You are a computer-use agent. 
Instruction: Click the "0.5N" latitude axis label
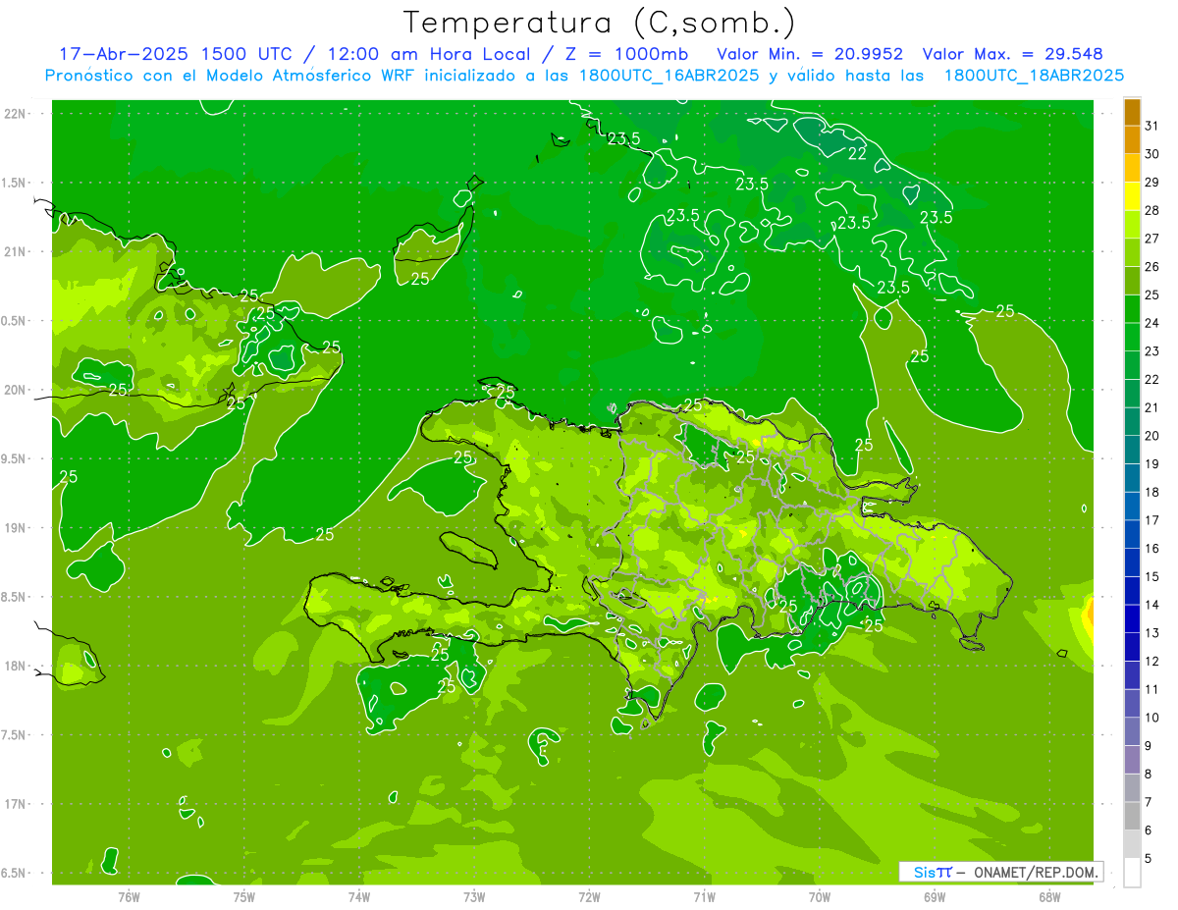(15, 321)
